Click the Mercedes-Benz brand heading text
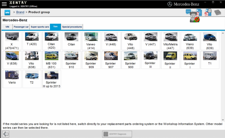This screenshot has height=138, width=225. [x=15, y=20]
